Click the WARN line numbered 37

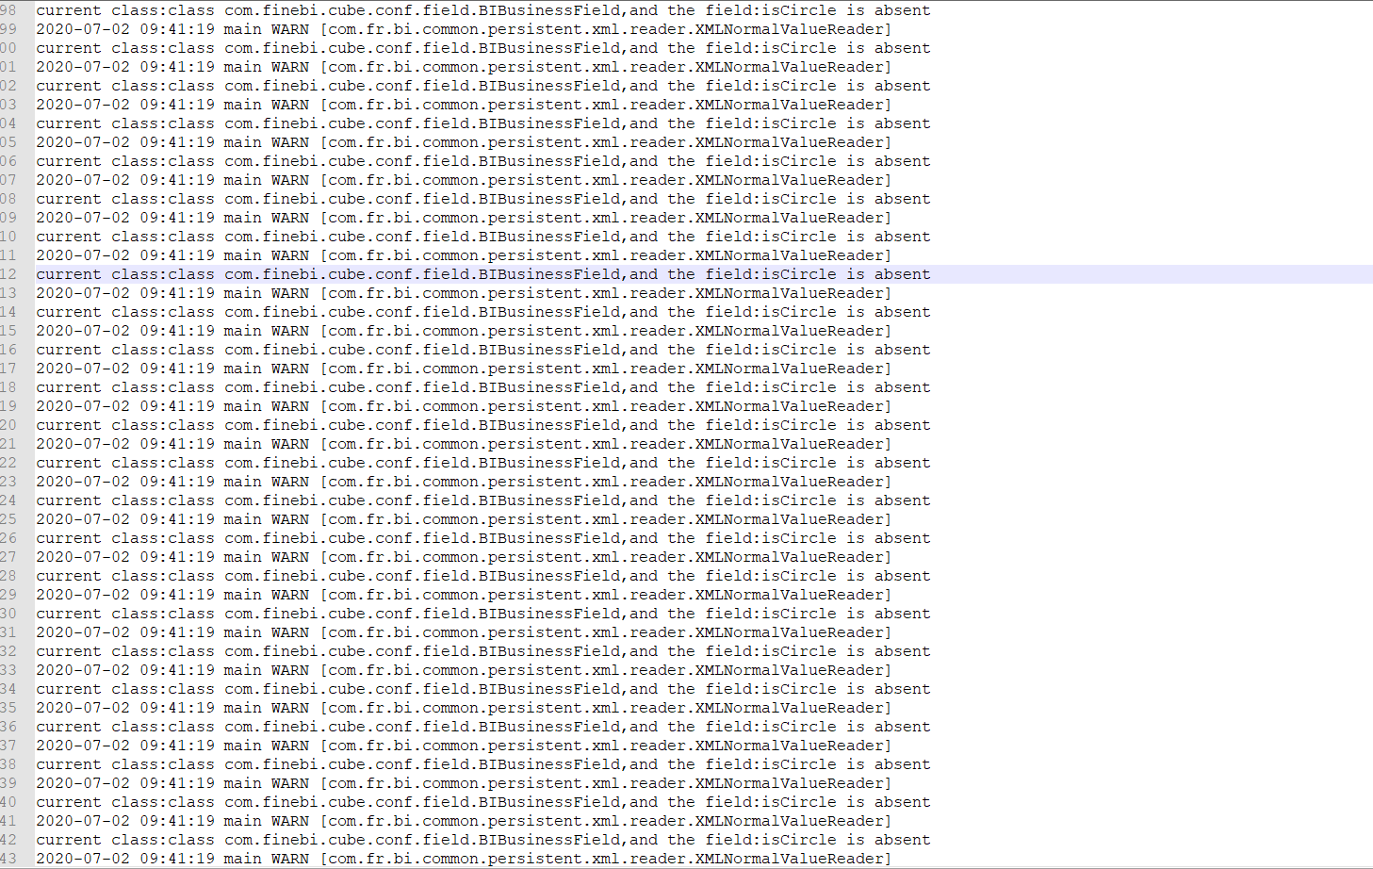(464, 746)
